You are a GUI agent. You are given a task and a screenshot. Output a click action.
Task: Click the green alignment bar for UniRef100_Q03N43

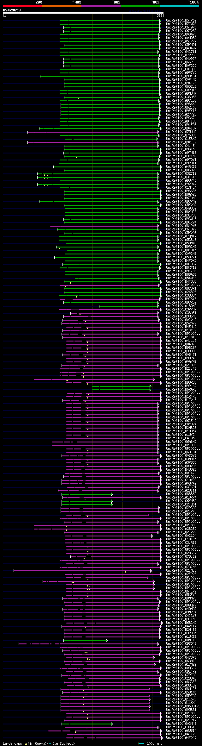coord(87,724)
